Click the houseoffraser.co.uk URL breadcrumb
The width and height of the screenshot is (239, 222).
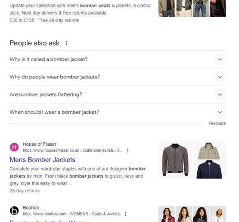pos(73,150)
